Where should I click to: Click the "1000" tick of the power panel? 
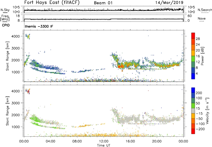pos(16,72)
